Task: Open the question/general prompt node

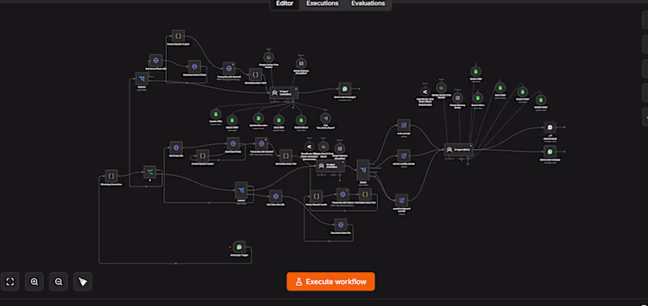Action: pos(401,200)
